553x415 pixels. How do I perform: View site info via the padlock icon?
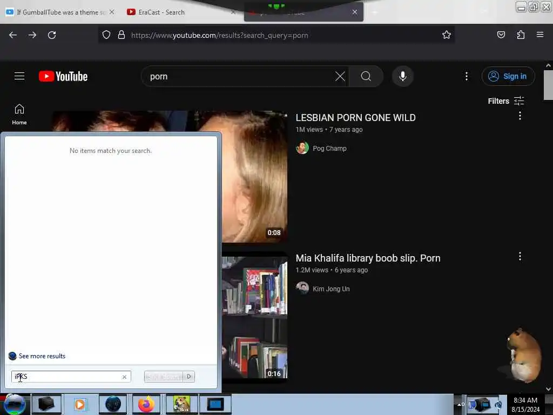pos(122,35)
